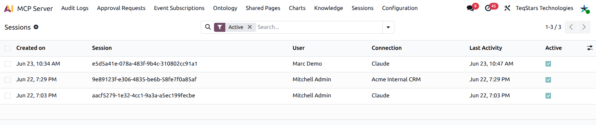This screenshot has height=125, width=596.
Task: Open the debug tools wrench icon
Action: point(507,8)
